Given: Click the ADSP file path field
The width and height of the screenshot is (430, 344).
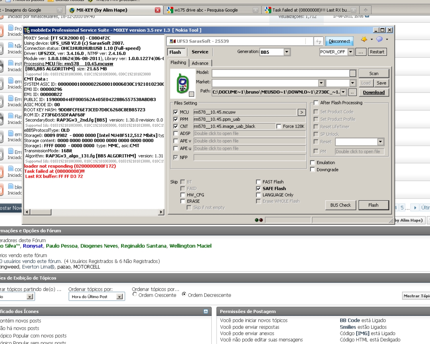Looking at the screenshot, I should tap(250, 133).
